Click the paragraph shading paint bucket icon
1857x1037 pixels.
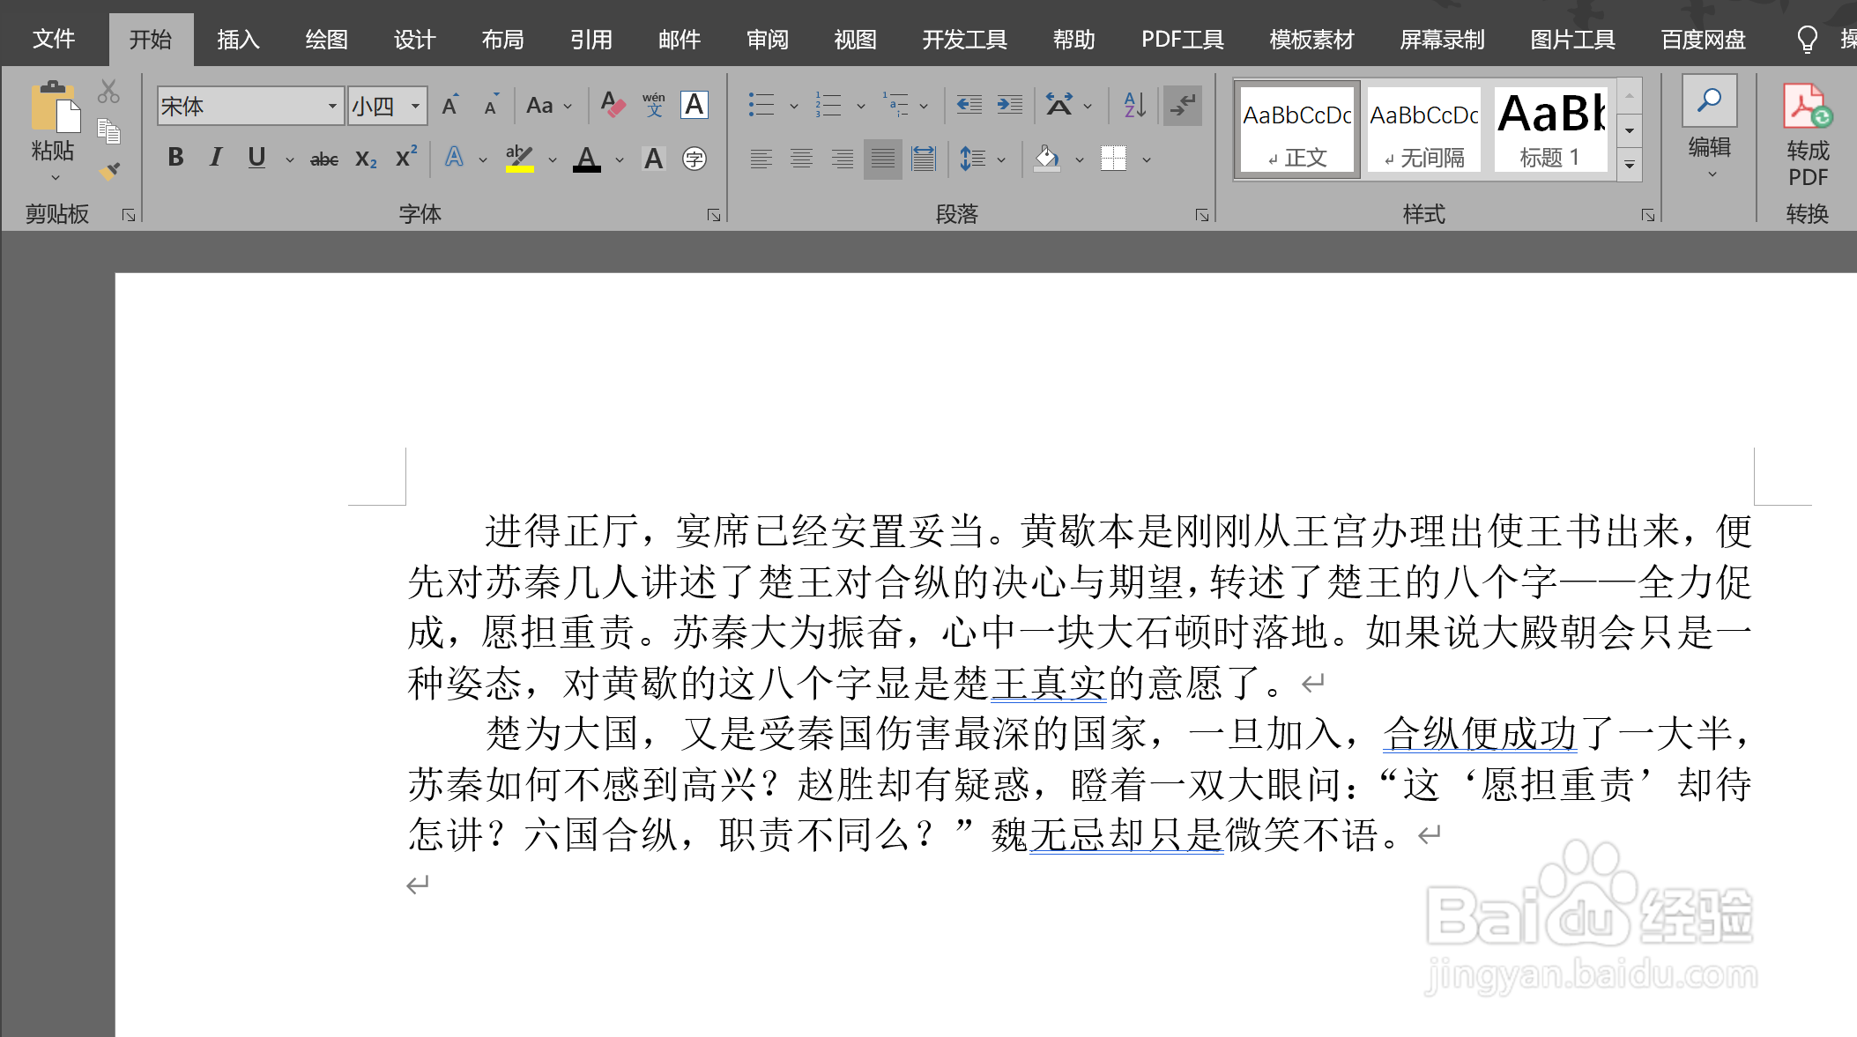click(x=1046, y=159)
